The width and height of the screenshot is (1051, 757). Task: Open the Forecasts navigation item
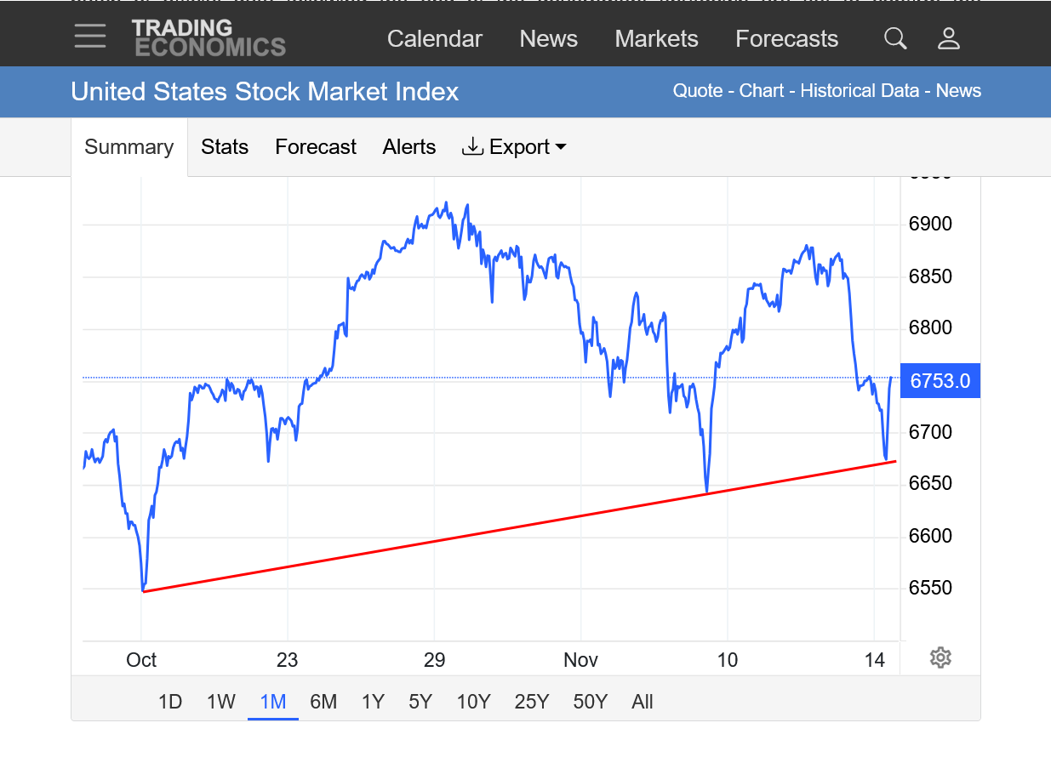tap(786, 39)
